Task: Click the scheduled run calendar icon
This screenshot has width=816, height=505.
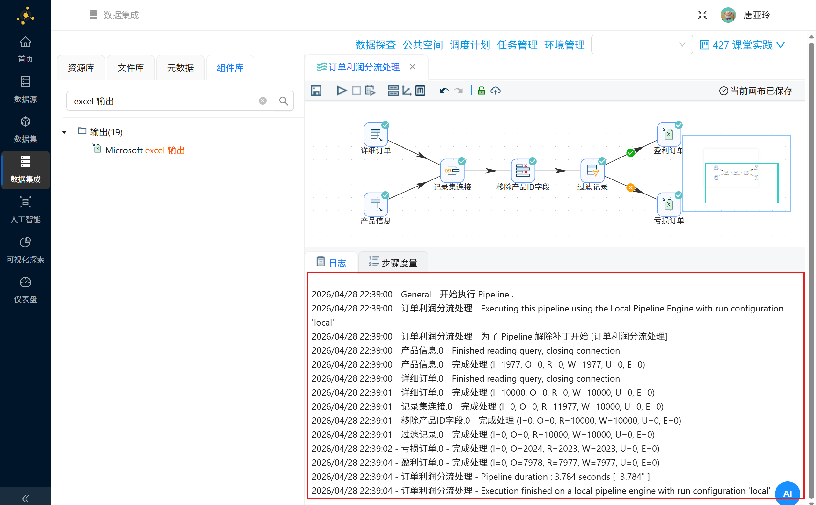Action: tap(370, 91)
